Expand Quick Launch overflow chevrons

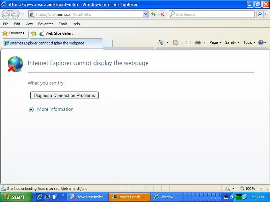pos(63,195)
